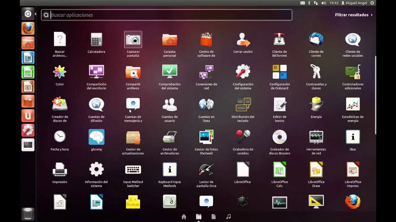Open the Workspace Switcher in launcher
The height and width of the screenshot is (222, 396).
[x=28, y=145]
